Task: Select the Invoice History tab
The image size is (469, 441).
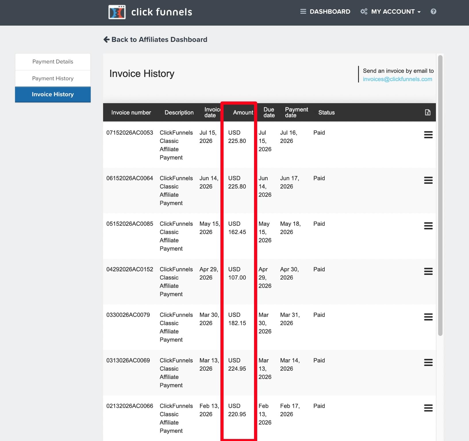Action: 53,94
